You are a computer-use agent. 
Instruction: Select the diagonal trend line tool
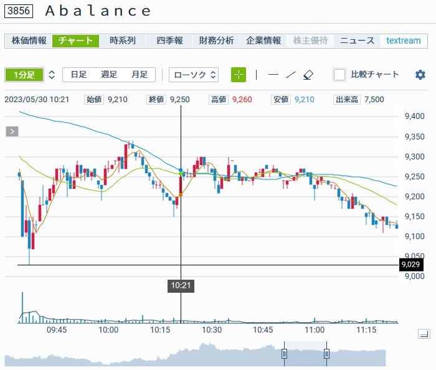click(x=290, y=75)
